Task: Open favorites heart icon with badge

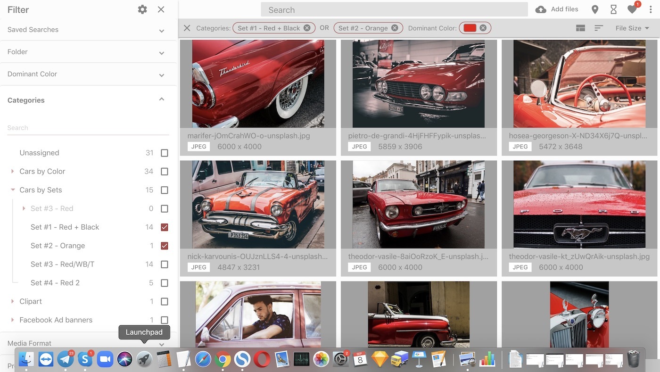Action: (x=632, y=9)
